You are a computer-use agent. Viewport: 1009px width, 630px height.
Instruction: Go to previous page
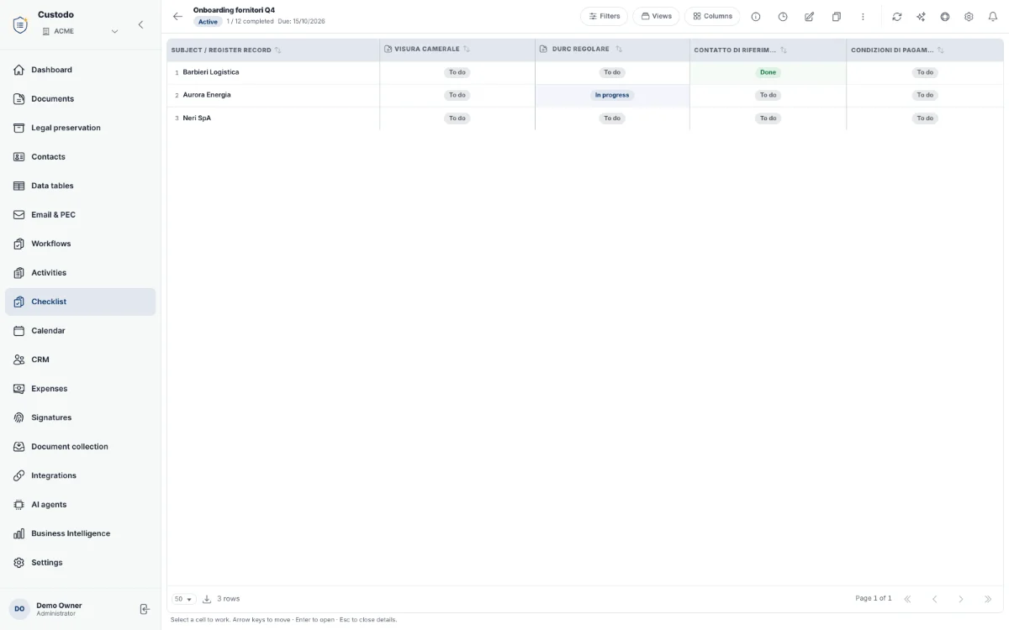(934, 599)
